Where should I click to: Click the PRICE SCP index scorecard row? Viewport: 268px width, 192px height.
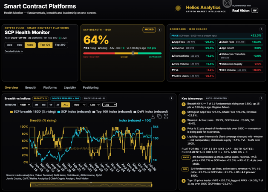click(x=216, y=35)
